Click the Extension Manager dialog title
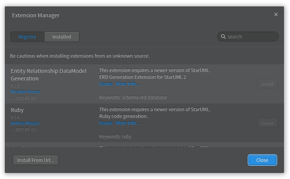Screen dimensions: 290x179 tap(36, 16)
